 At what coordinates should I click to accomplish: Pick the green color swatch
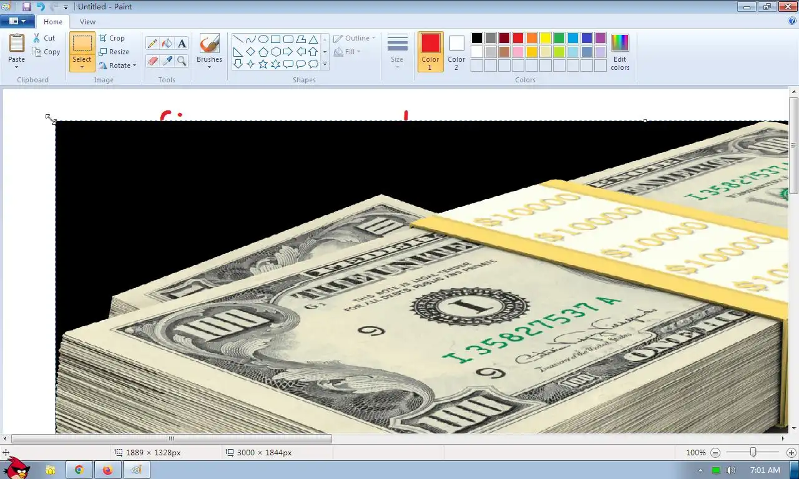pyautogui.click(x=559, y=38)
